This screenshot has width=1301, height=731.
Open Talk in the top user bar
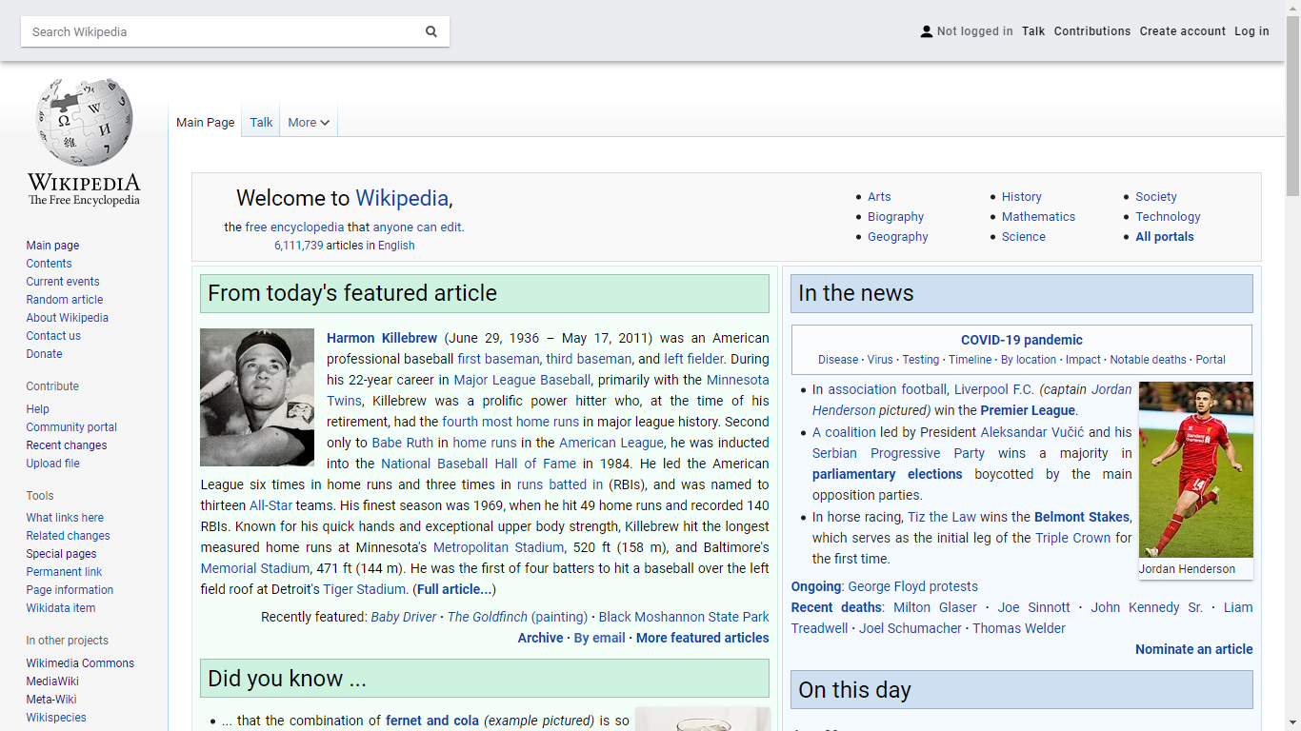tap(1033, 31)
